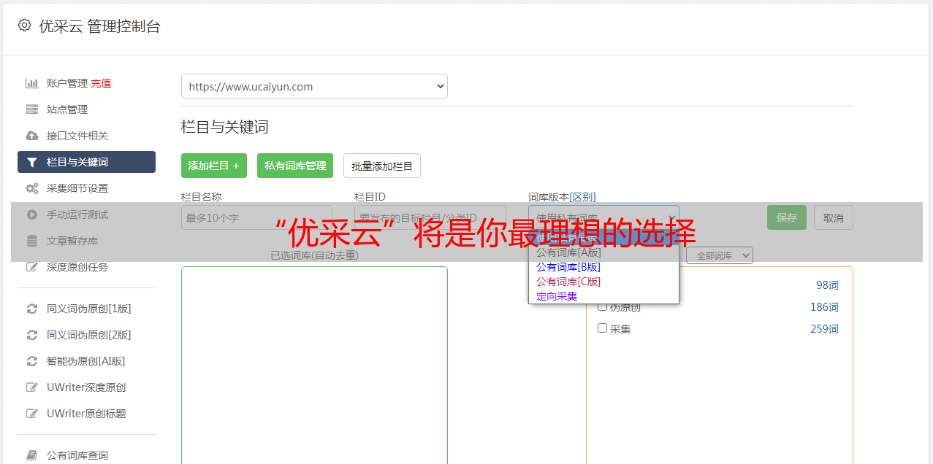
Task: Click the 批量添加栏目 button
Action: [x=382, y=166]
